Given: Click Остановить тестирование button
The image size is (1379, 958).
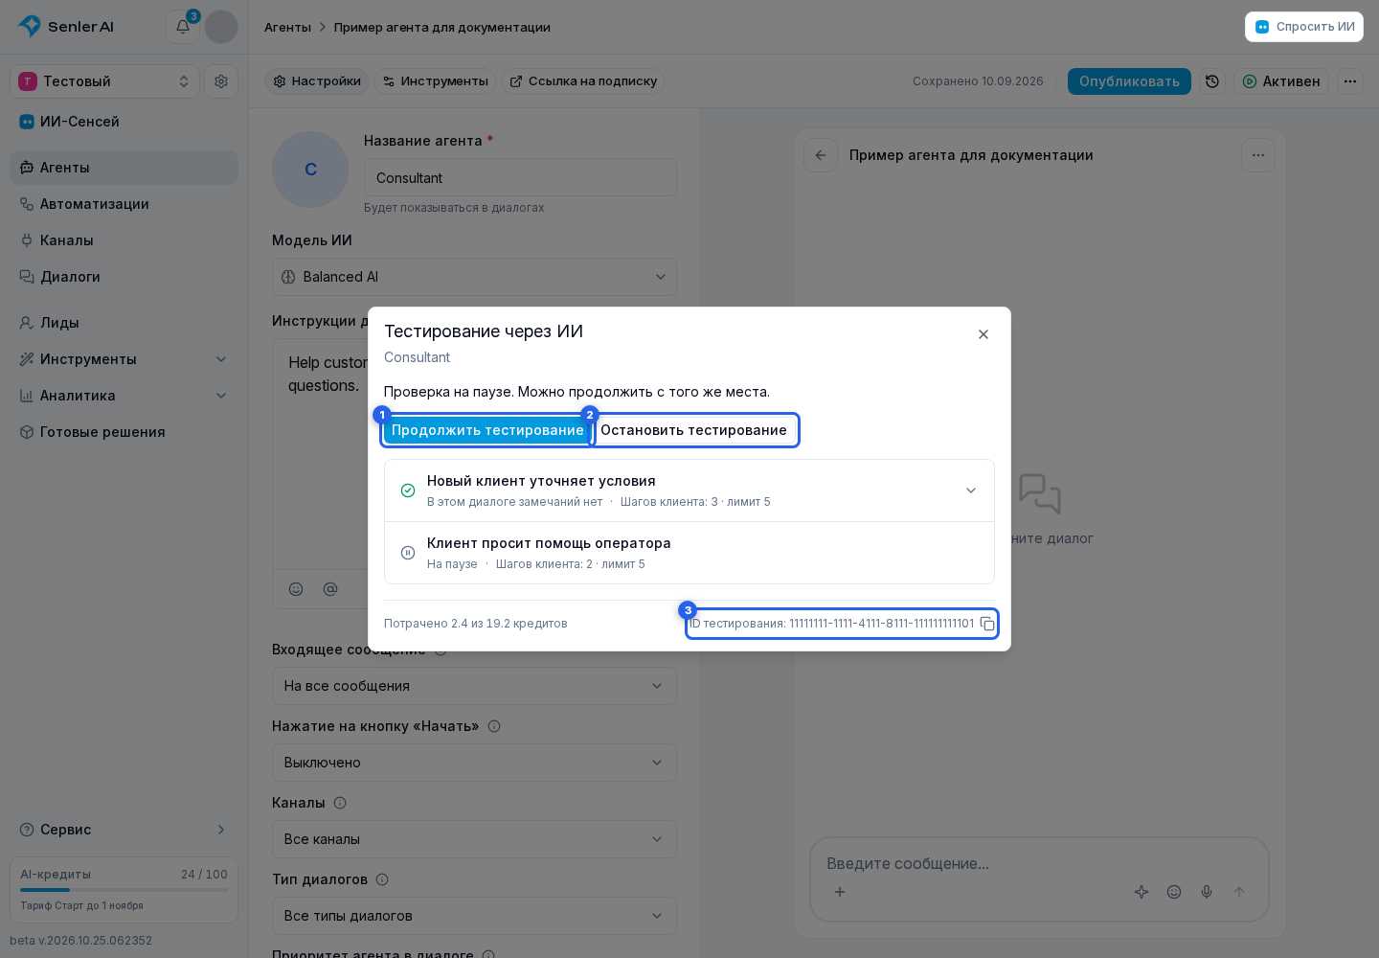Looking at the screenshot, I should pos(693,430).
